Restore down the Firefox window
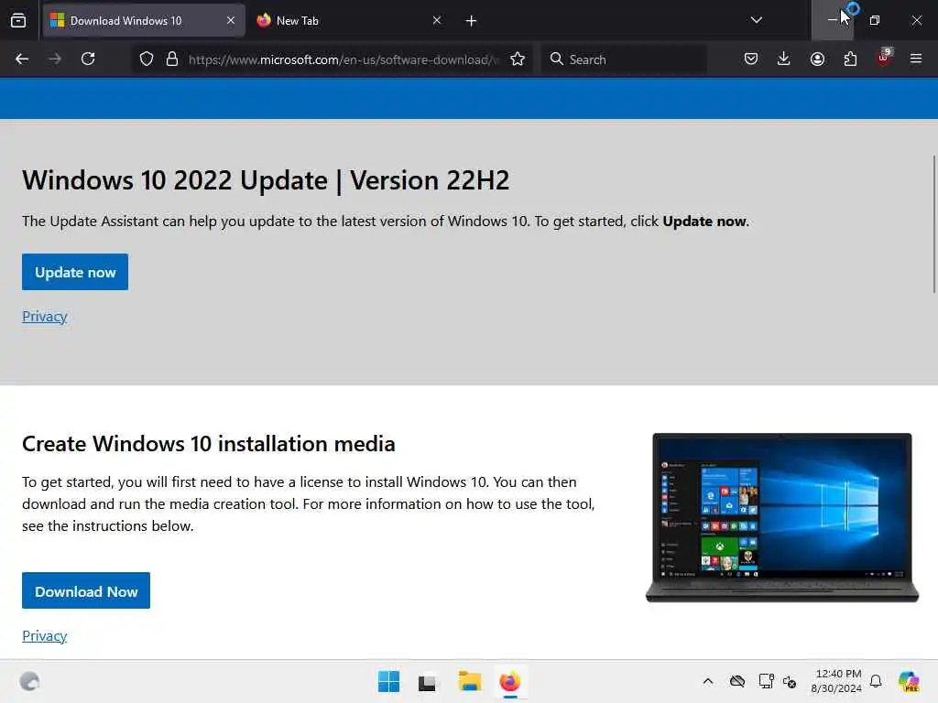The image size is (938, 703). tap(875, 20)
